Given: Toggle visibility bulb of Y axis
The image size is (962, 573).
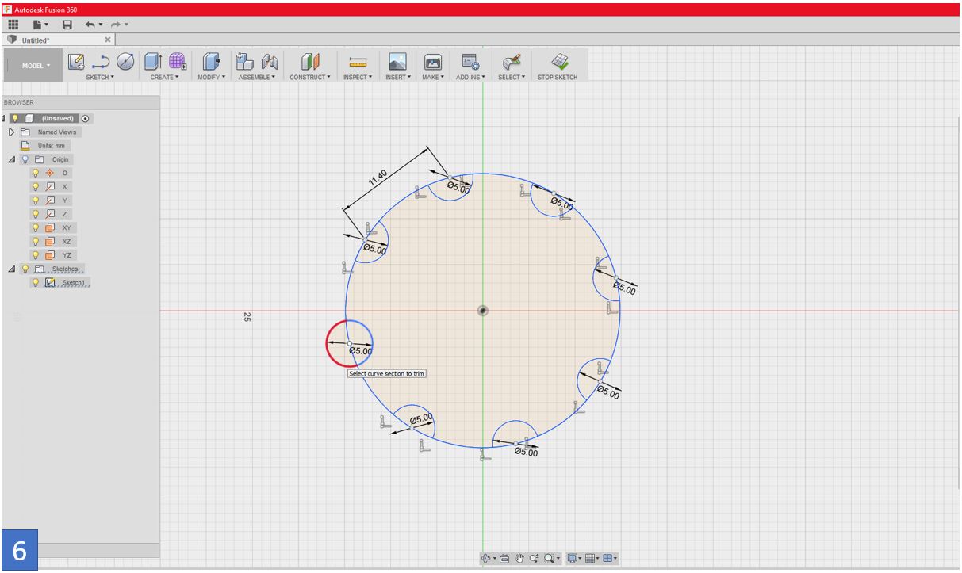Looking at the screenshot, I should click(x=35, y=201).
